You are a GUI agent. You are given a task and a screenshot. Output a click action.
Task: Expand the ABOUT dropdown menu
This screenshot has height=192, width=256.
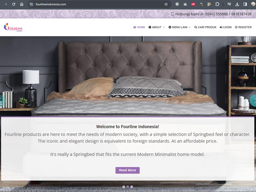157,27
